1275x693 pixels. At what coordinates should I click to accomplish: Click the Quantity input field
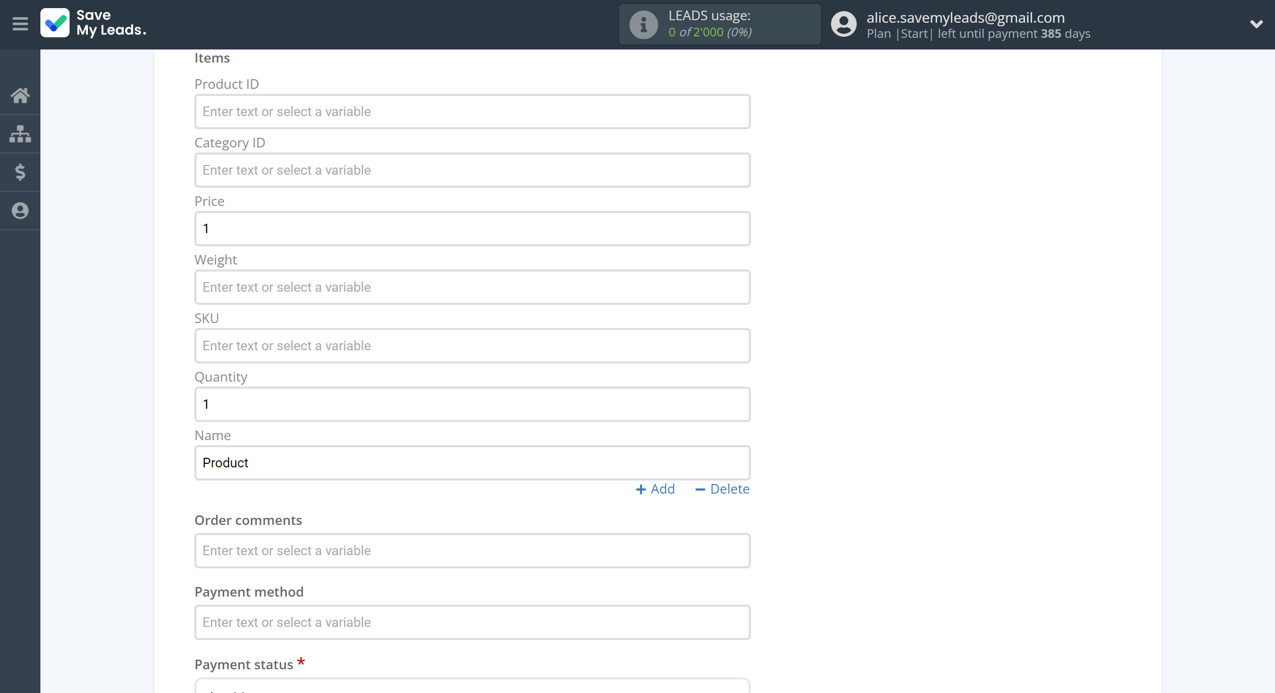click(472, 404)
